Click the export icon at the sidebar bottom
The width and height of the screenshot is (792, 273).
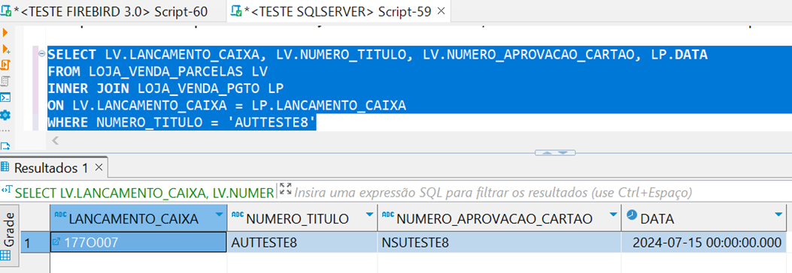(5, 146)
